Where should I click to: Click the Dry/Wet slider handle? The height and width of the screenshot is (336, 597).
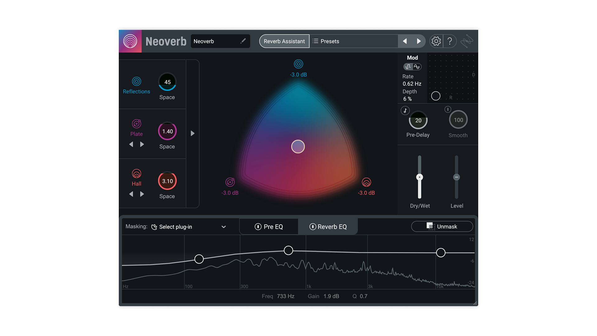pyautogui.click(x=419, y=177)
